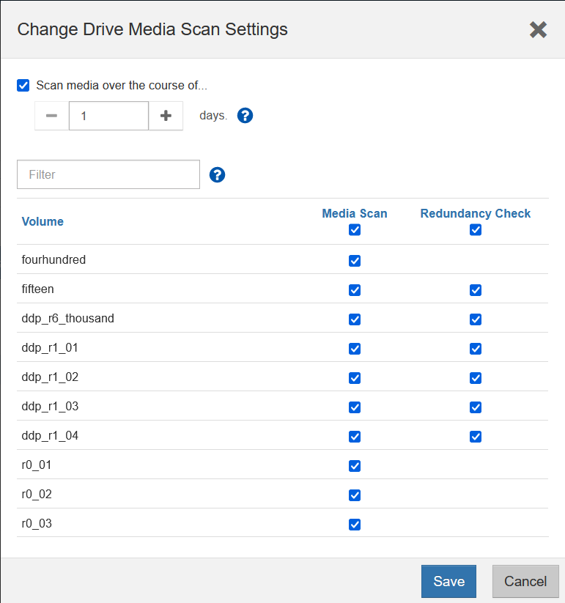Viewport: 565px width, 603px height.
Task: Uncheck Media Scan for fifteen
Action: (355, 290)
